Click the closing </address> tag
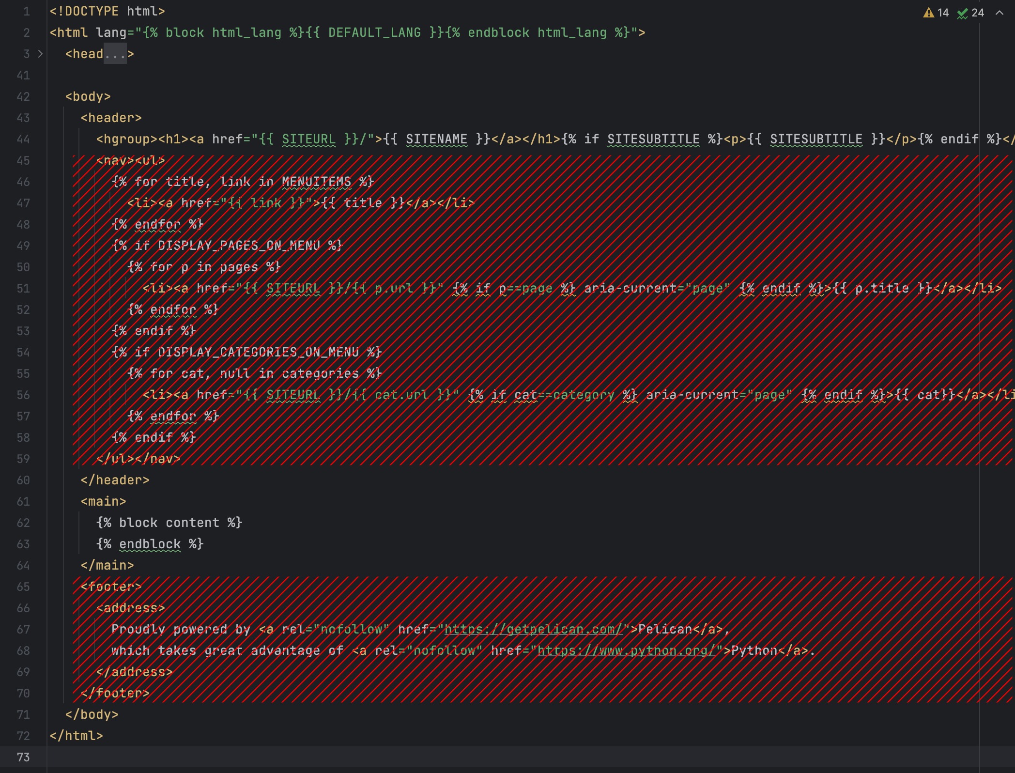Viewport: 1015px width, 773px height. click(135, 672)
